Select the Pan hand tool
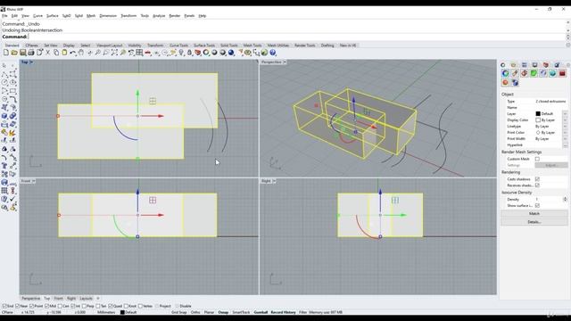Image resolution: width=571 pixels, height=321 pixels. click(81, 53)
